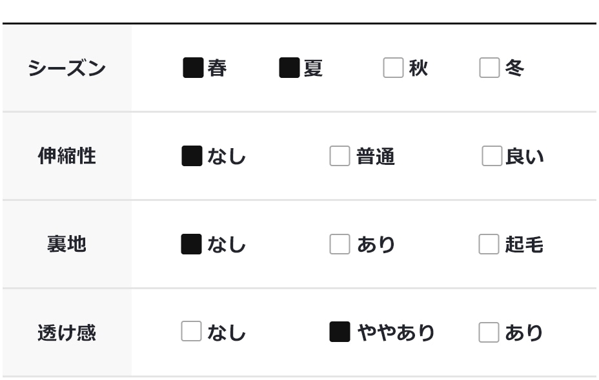Click the 透け感 row header
The height and width of the screenshot is (380, 599).
click(x=66, y=332)
